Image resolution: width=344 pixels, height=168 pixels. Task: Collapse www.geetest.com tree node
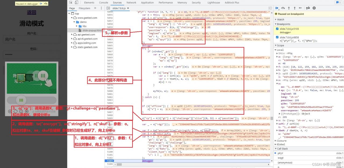coord(72,18)
